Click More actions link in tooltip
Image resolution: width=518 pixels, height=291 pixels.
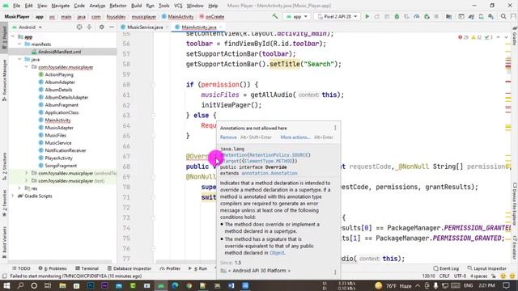tap(295, 137)
